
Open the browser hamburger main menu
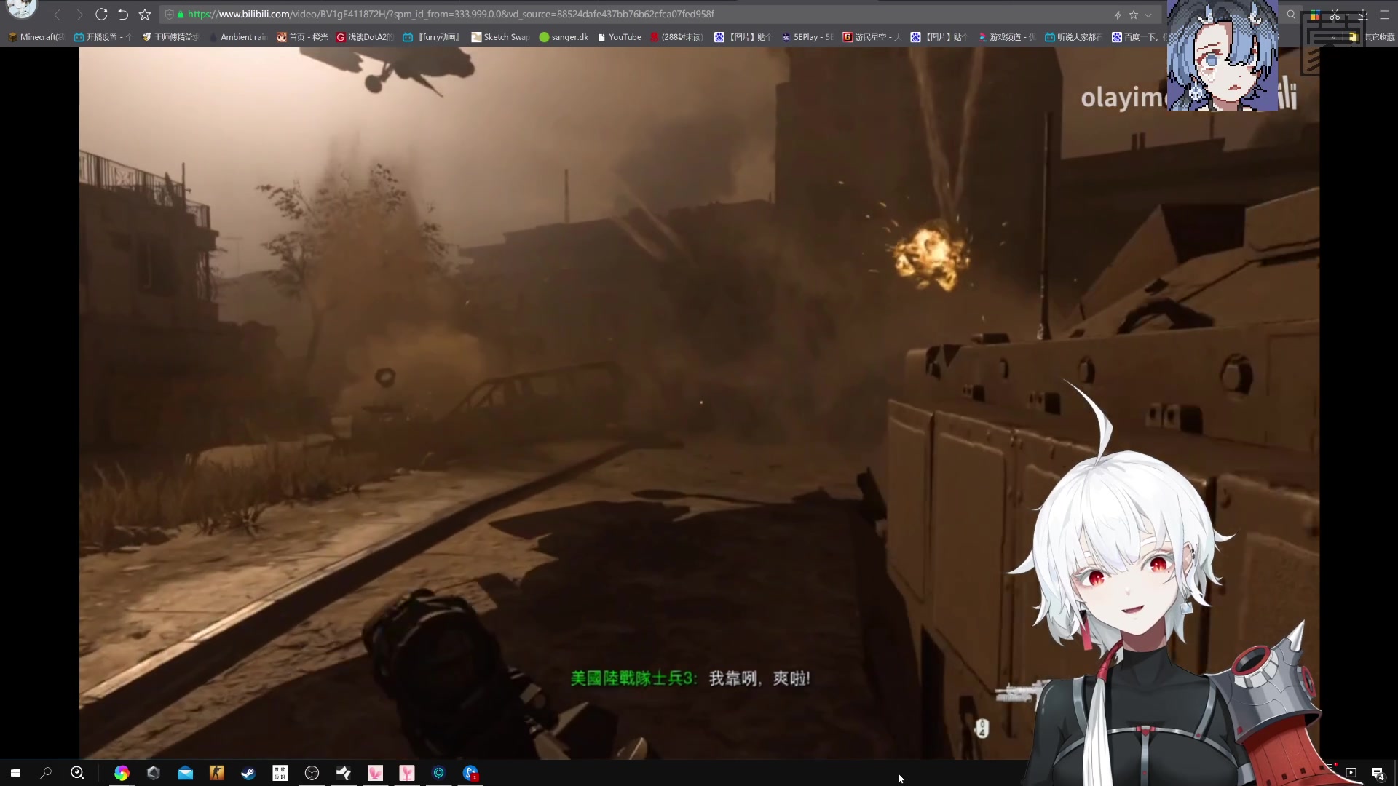1384,15
